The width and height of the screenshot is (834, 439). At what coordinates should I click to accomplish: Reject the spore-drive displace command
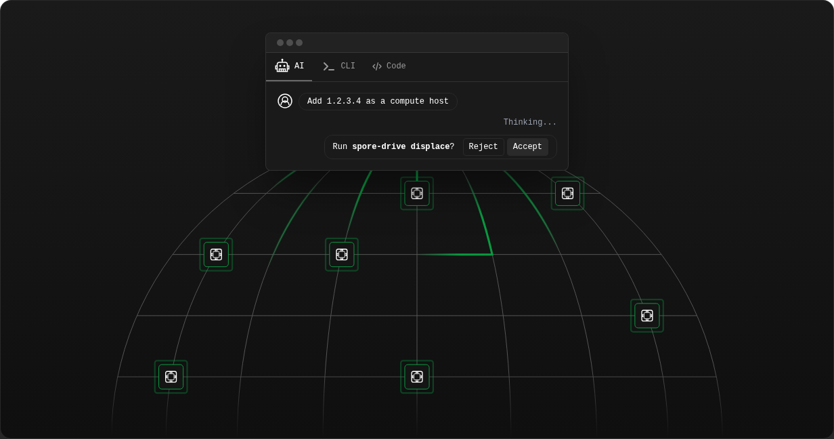point(483,146)
